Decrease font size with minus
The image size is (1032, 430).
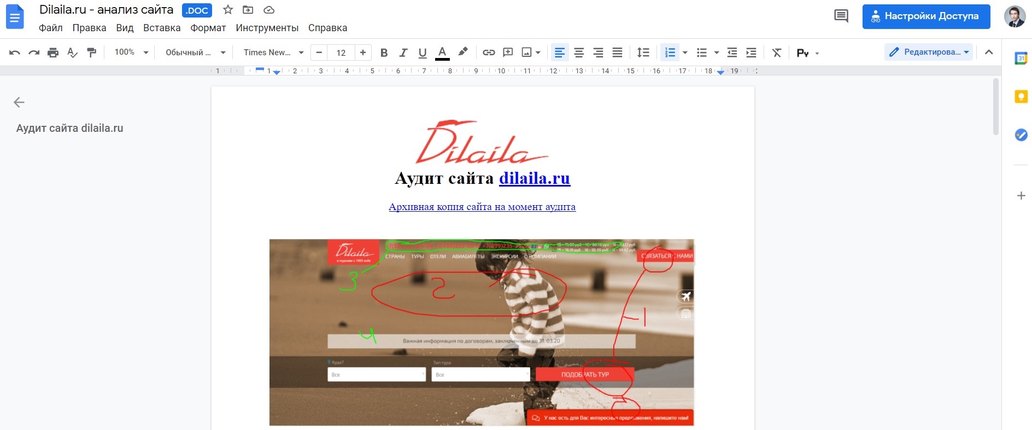[319, 53]
